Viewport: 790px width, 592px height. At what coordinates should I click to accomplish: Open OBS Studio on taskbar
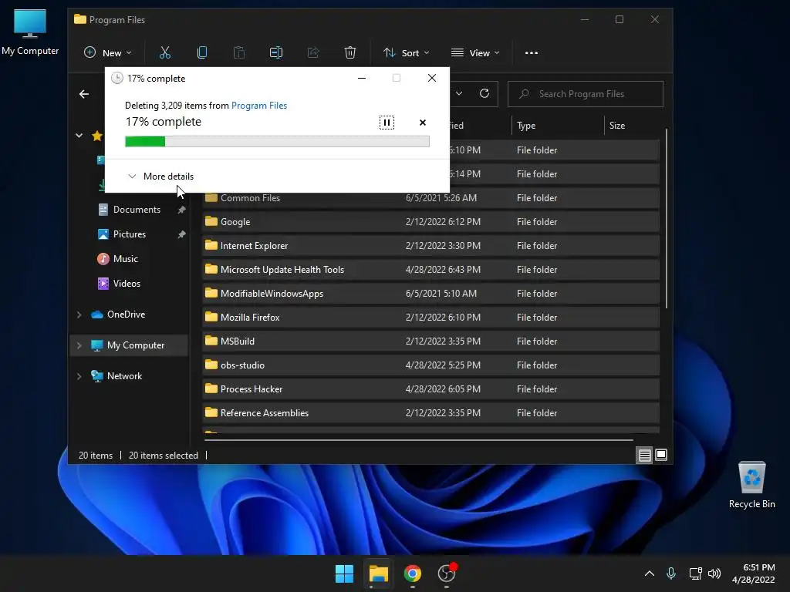click(447, 573)
